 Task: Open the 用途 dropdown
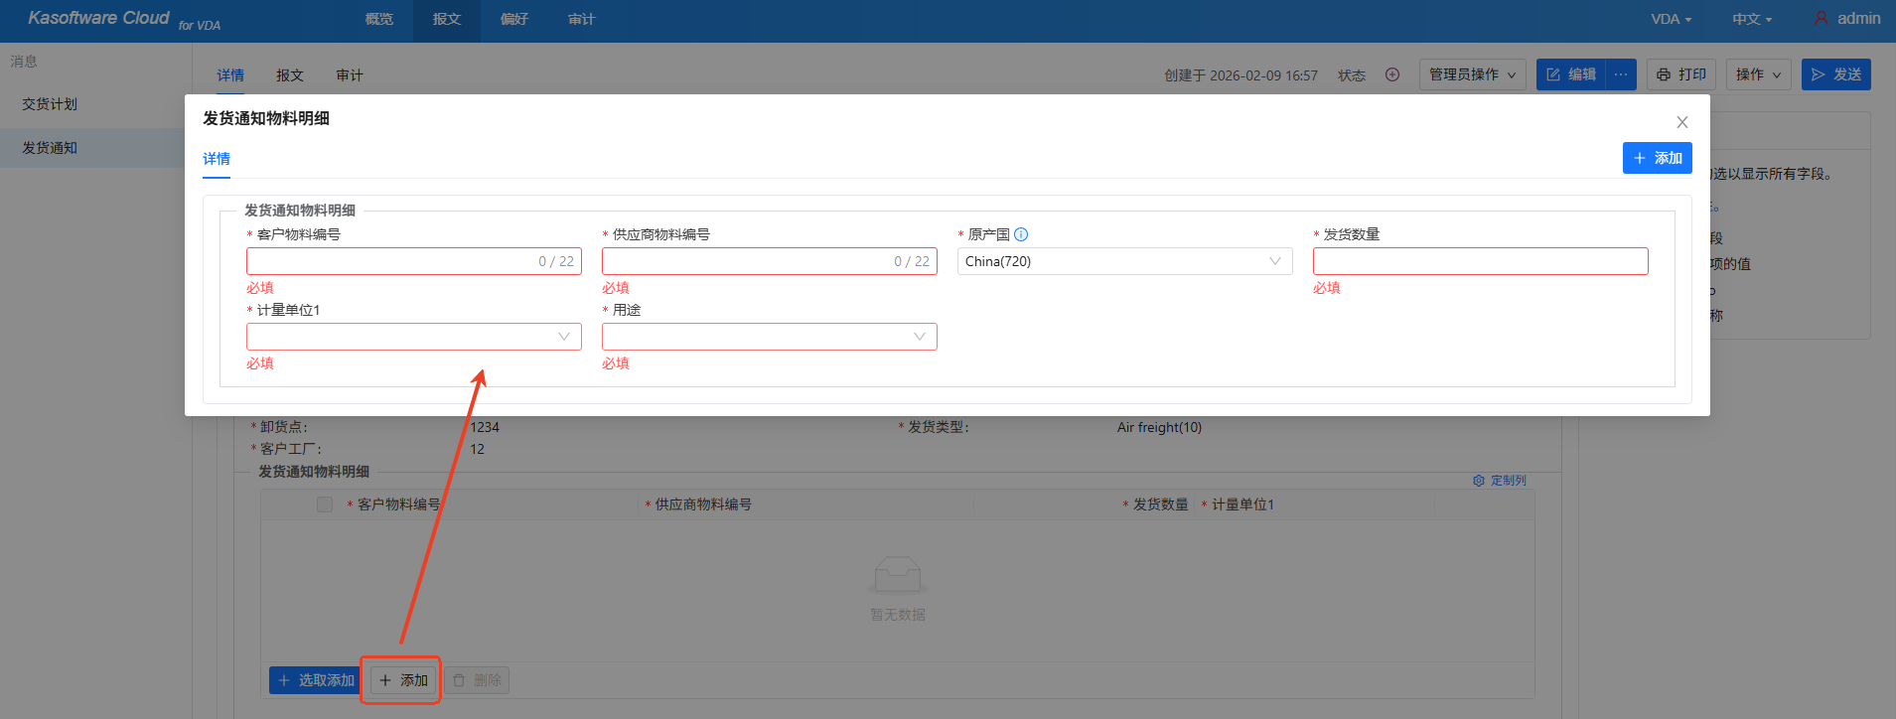coord(769,337)
